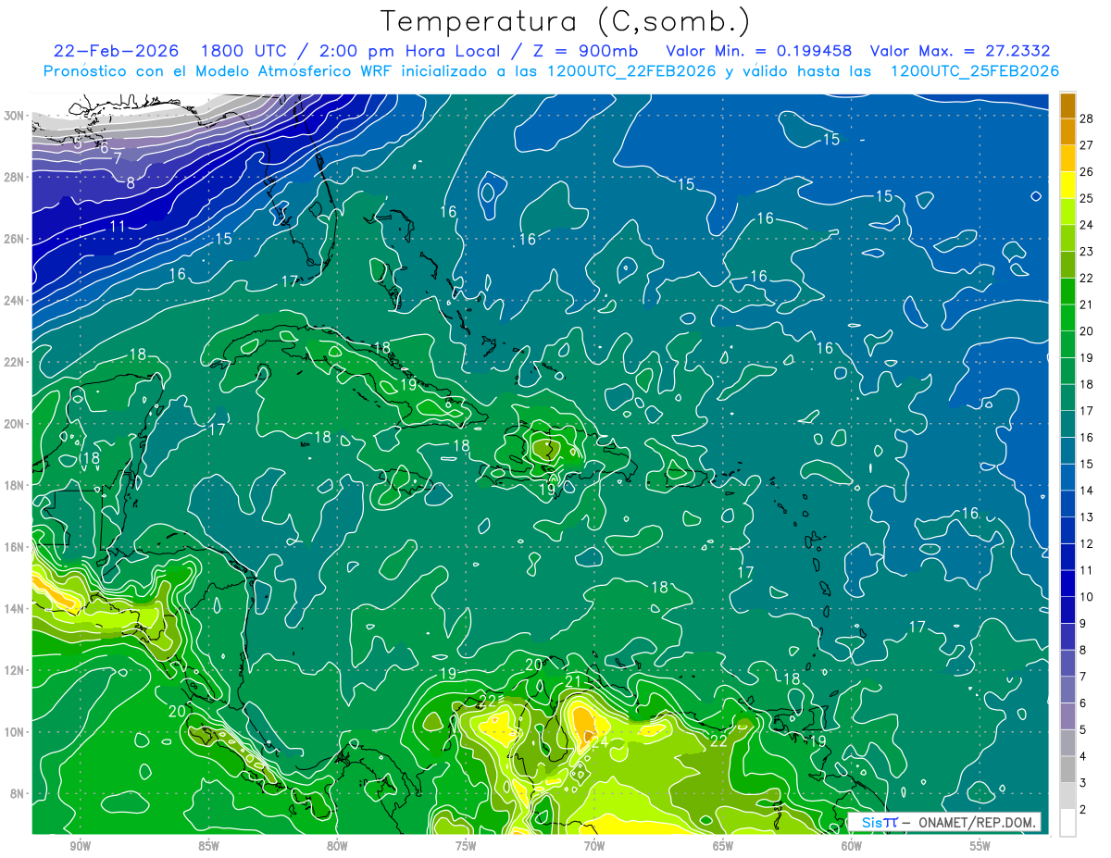Click the color bar legend label "9"
The height and width of the screenshot is (858, 1111).
coord(1083,623)
